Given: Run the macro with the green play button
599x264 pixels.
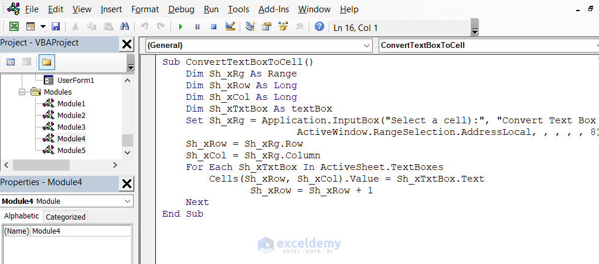Looking at the screenshot, I should (x=181, y=27).
